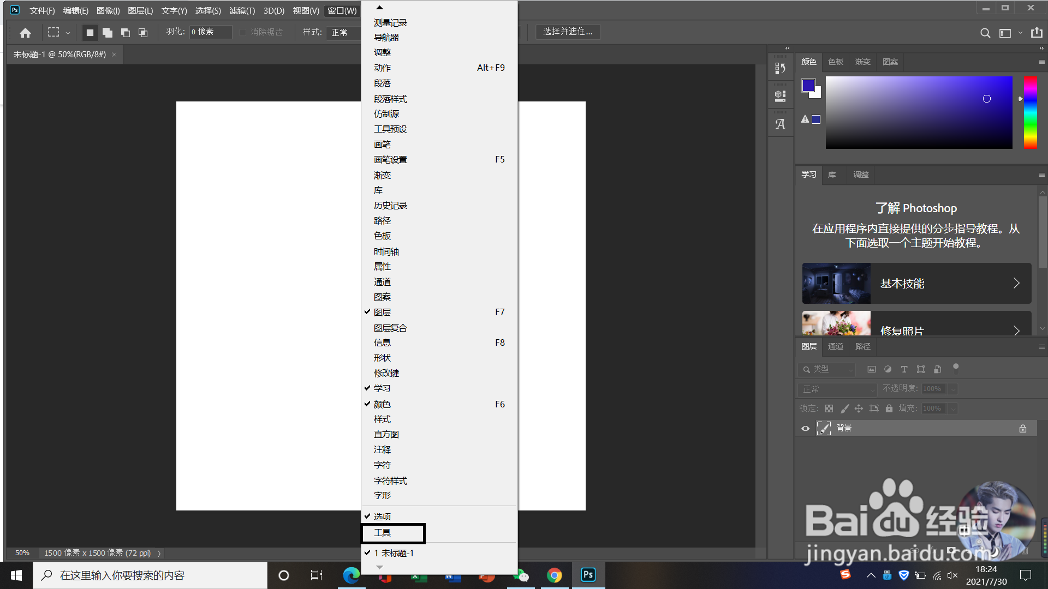The height and width of the screenshot is (589, 1048).
Task: Open the Glyphs panel dock icon
Action: (x=781, y=124)
